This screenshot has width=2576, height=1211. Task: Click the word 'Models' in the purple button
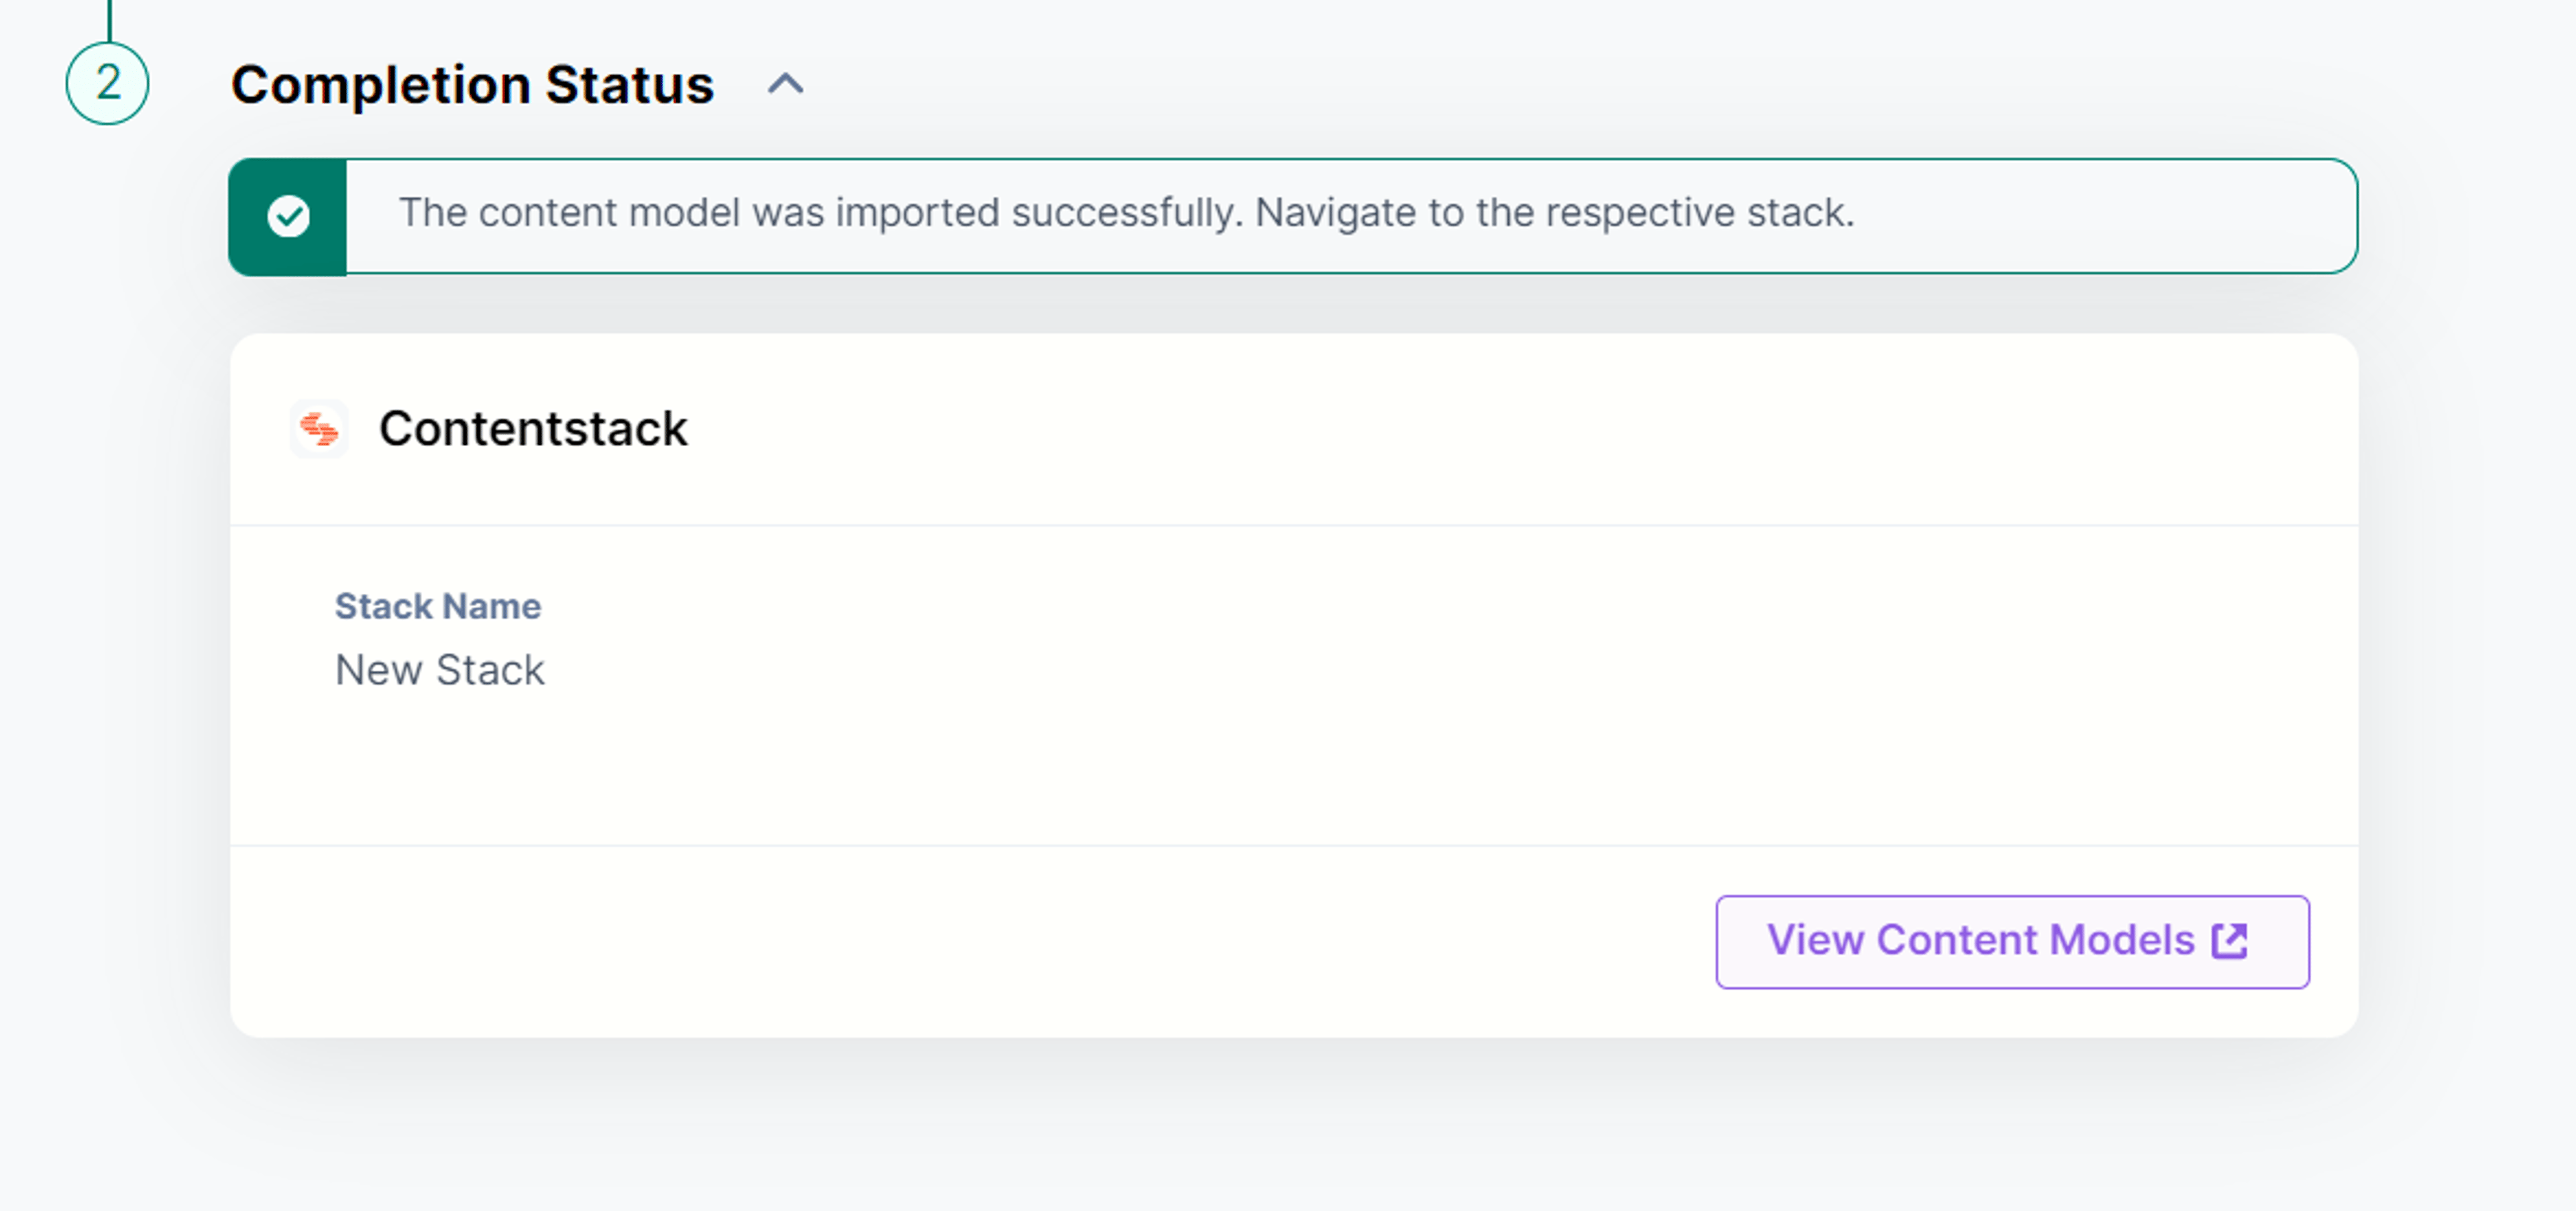pyautogui.click(x=2123, y=941)
